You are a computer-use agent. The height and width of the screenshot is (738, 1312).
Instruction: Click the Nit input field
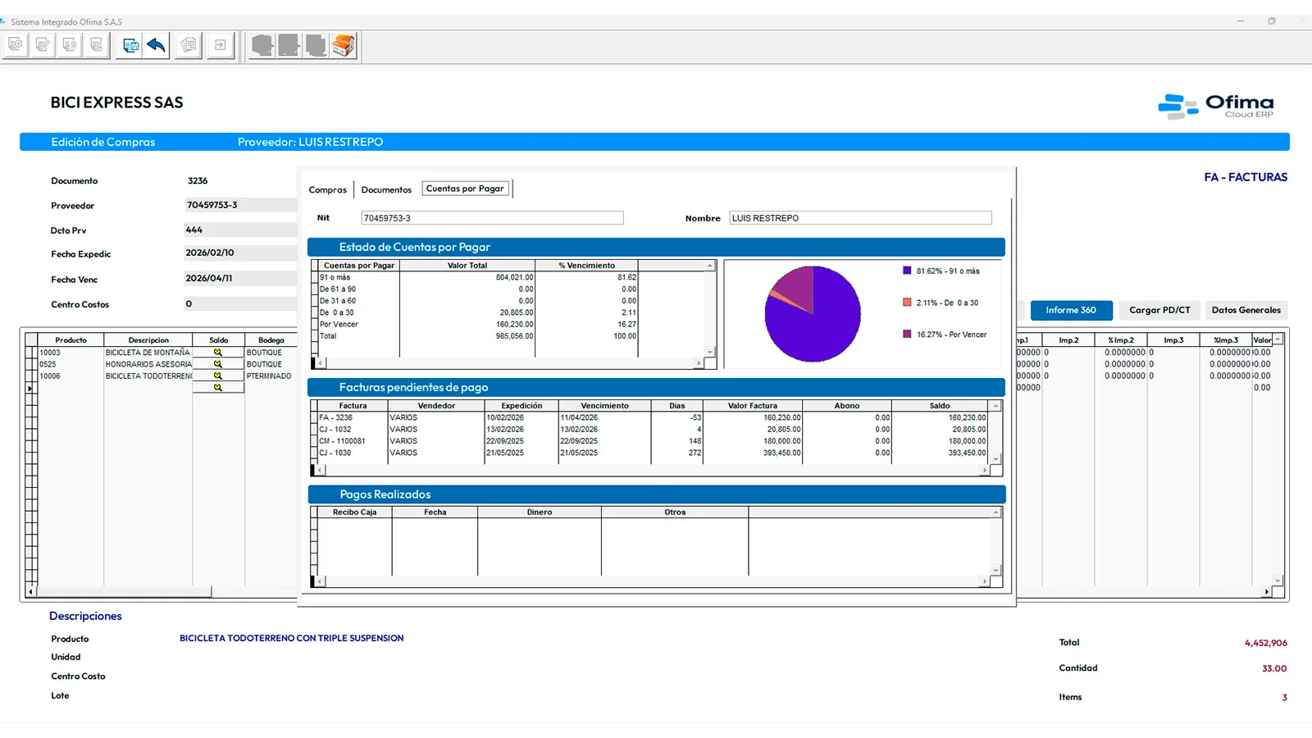(x=492, y=218)
